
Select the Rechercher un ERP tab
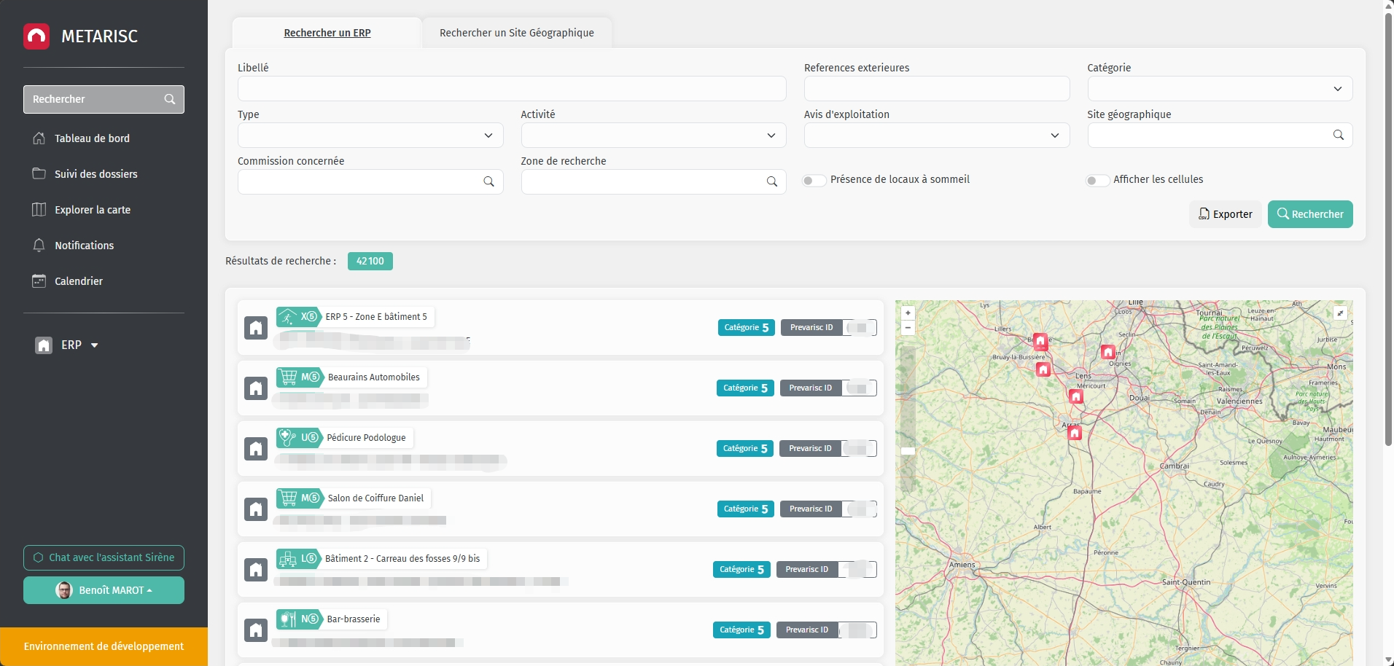click(327, 32)
